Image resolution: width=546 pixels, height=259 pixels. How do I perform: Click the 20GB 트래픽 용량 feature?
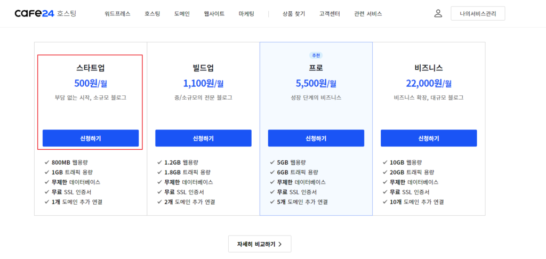coord(408,172)
